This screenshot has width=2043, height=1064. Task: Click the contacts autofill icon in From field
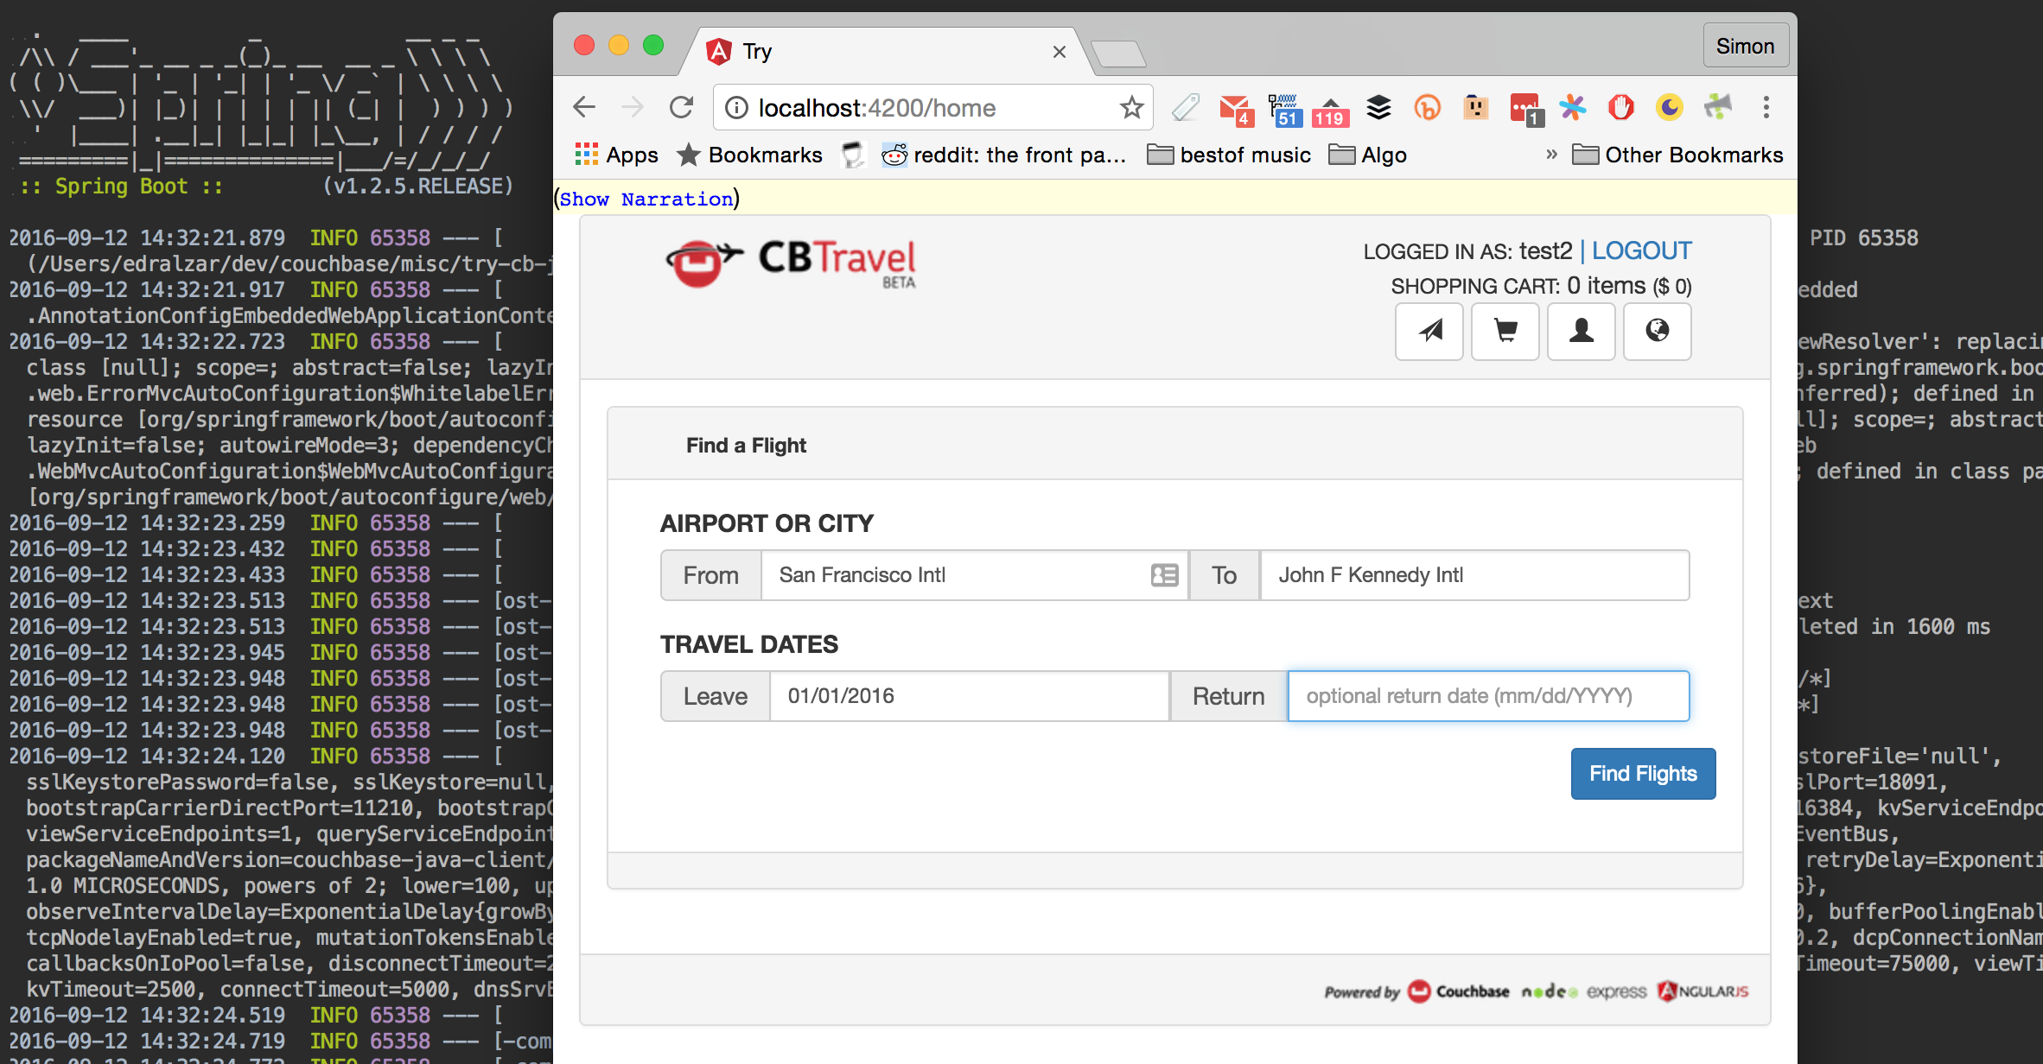(x=1164, y=575)
